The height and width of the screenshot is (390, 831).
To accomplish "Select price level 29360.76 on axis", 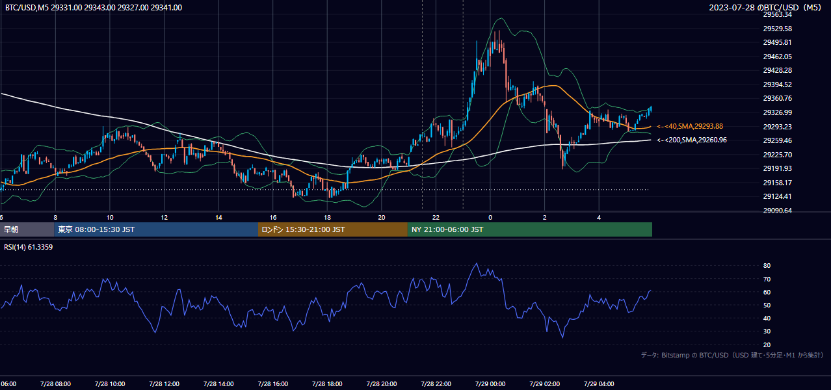I will [x=777, y=98].
